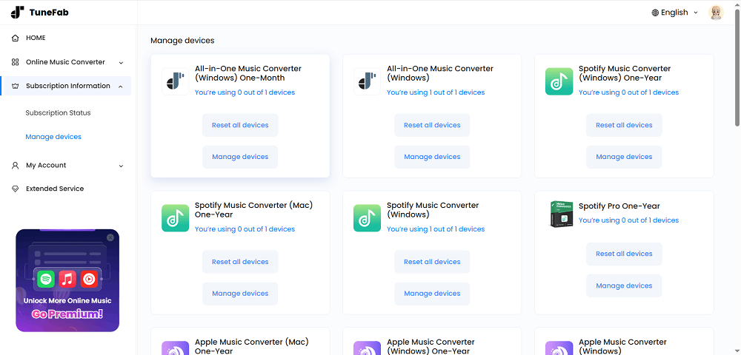Click the globe language icon
This screenshot has width=741, height=355.
[x=655, y=13]
